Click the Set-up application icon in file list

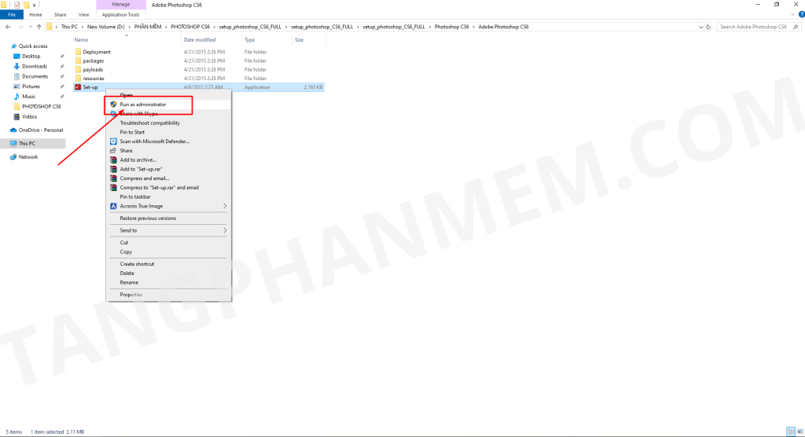[x=78, y=87]
